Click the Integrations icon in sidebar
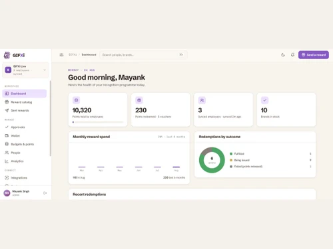The image size is (333, 249). tap(7, 178)
